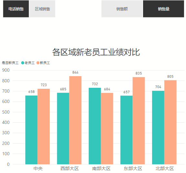The height and width of the screenshot is (173, 186).
Task: Click the 是否新员工 legend title
Action: coord(10,63)
